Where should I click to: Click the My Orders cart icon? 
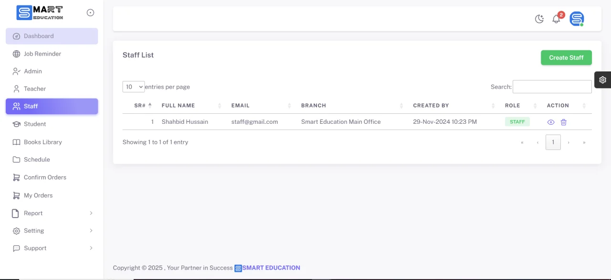(x=16, y=195)
